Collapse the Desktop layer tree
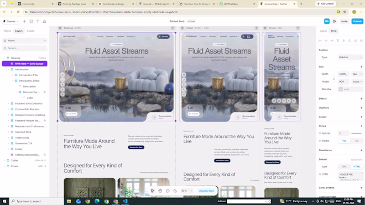Screen dimensions: 365x205 click(4, 58)
